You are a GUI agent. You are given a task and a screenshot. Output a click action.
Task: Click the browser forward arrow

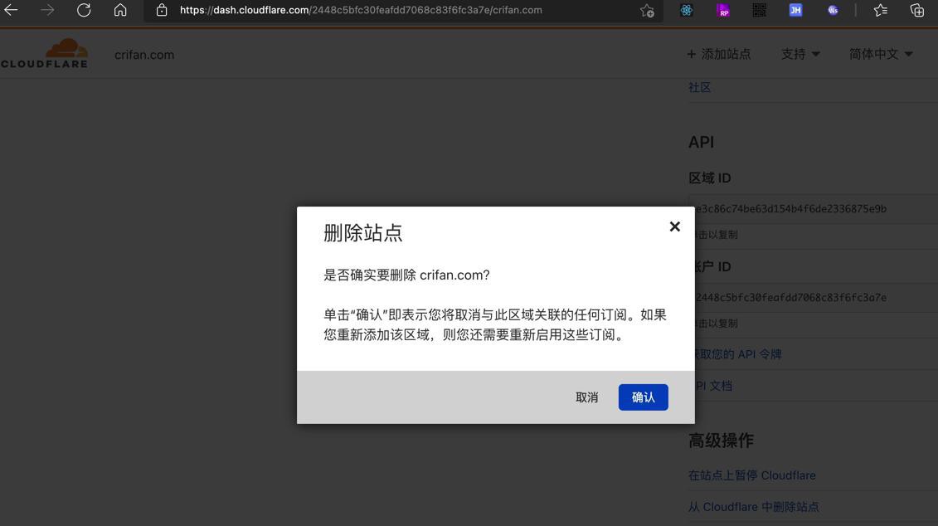[47, 10]
